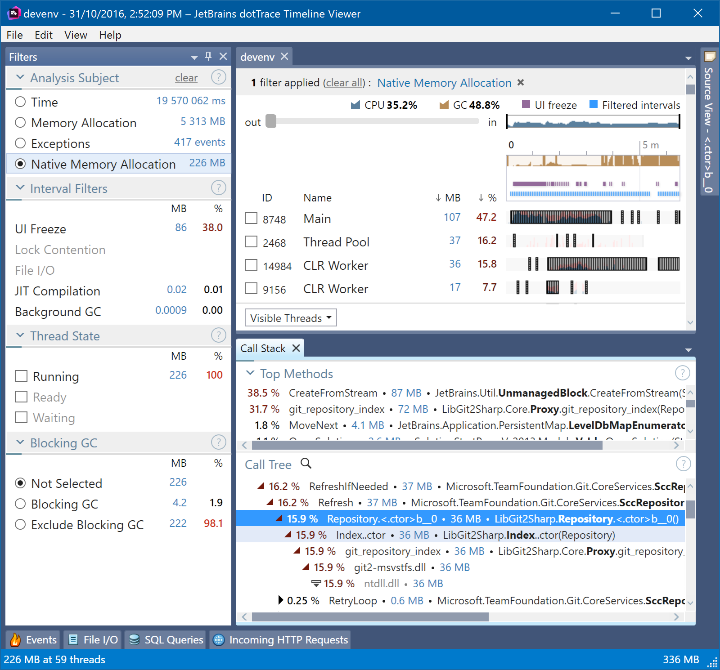Open the File I/O window

pyautogui.click(x=94, y=639)
